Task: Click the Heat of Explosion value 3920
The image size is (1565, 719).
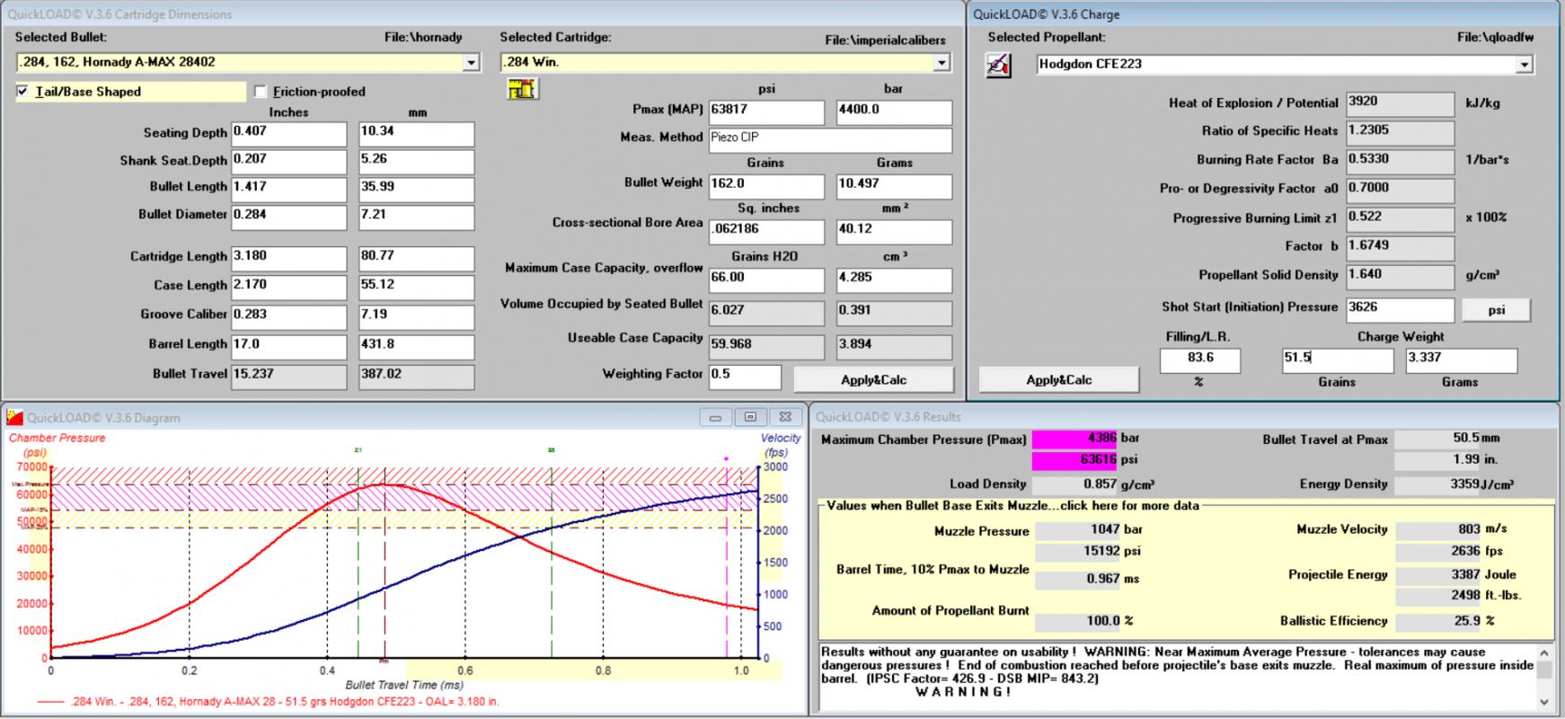Action: pos(1400,105)
